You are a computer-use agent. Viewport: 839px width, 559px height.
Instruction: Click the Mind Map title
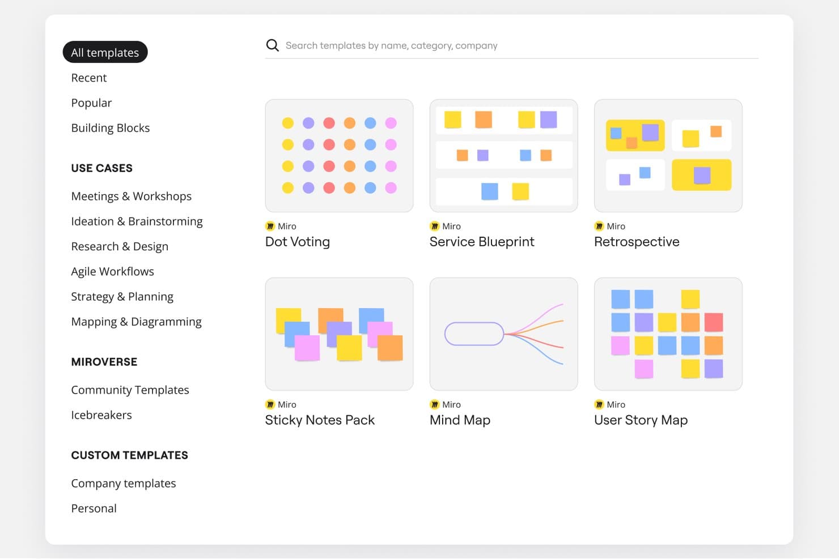point(460,420)
